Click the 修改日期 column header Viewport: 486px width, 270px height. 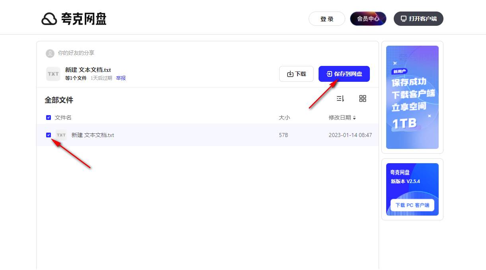[340, 118]
